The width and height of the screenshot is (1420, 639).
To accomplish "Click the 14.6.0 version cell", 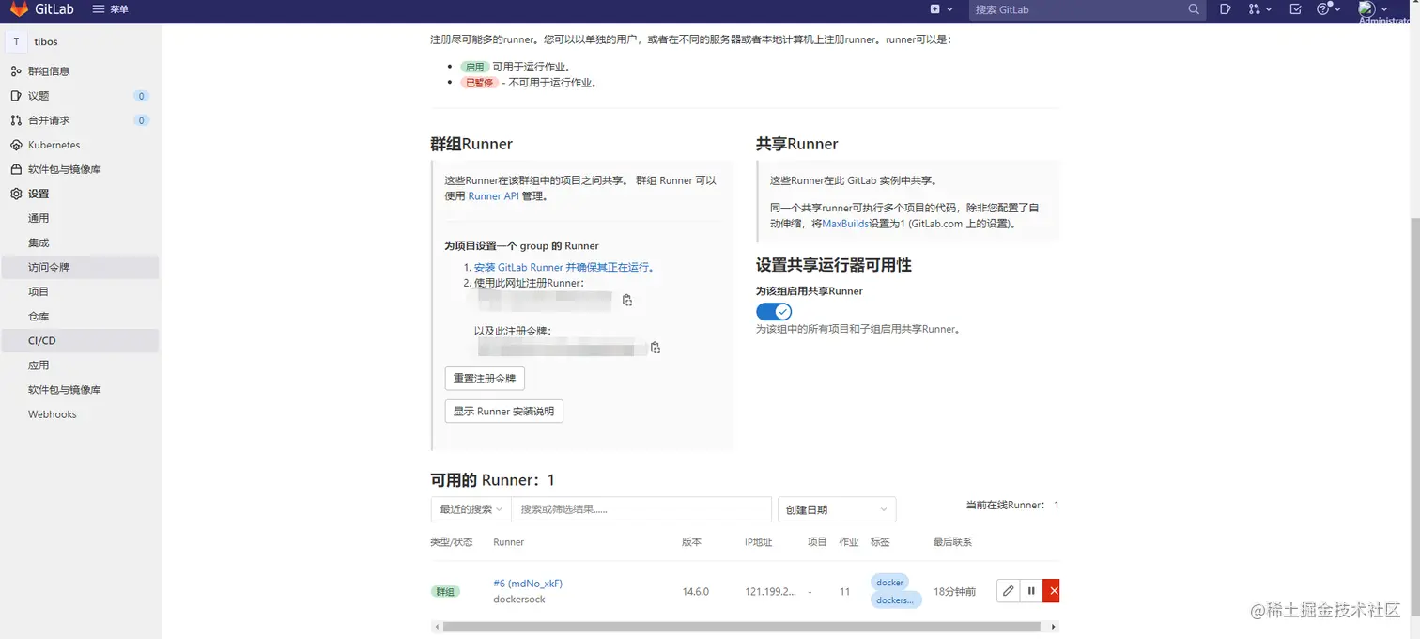I will point(696,592).
